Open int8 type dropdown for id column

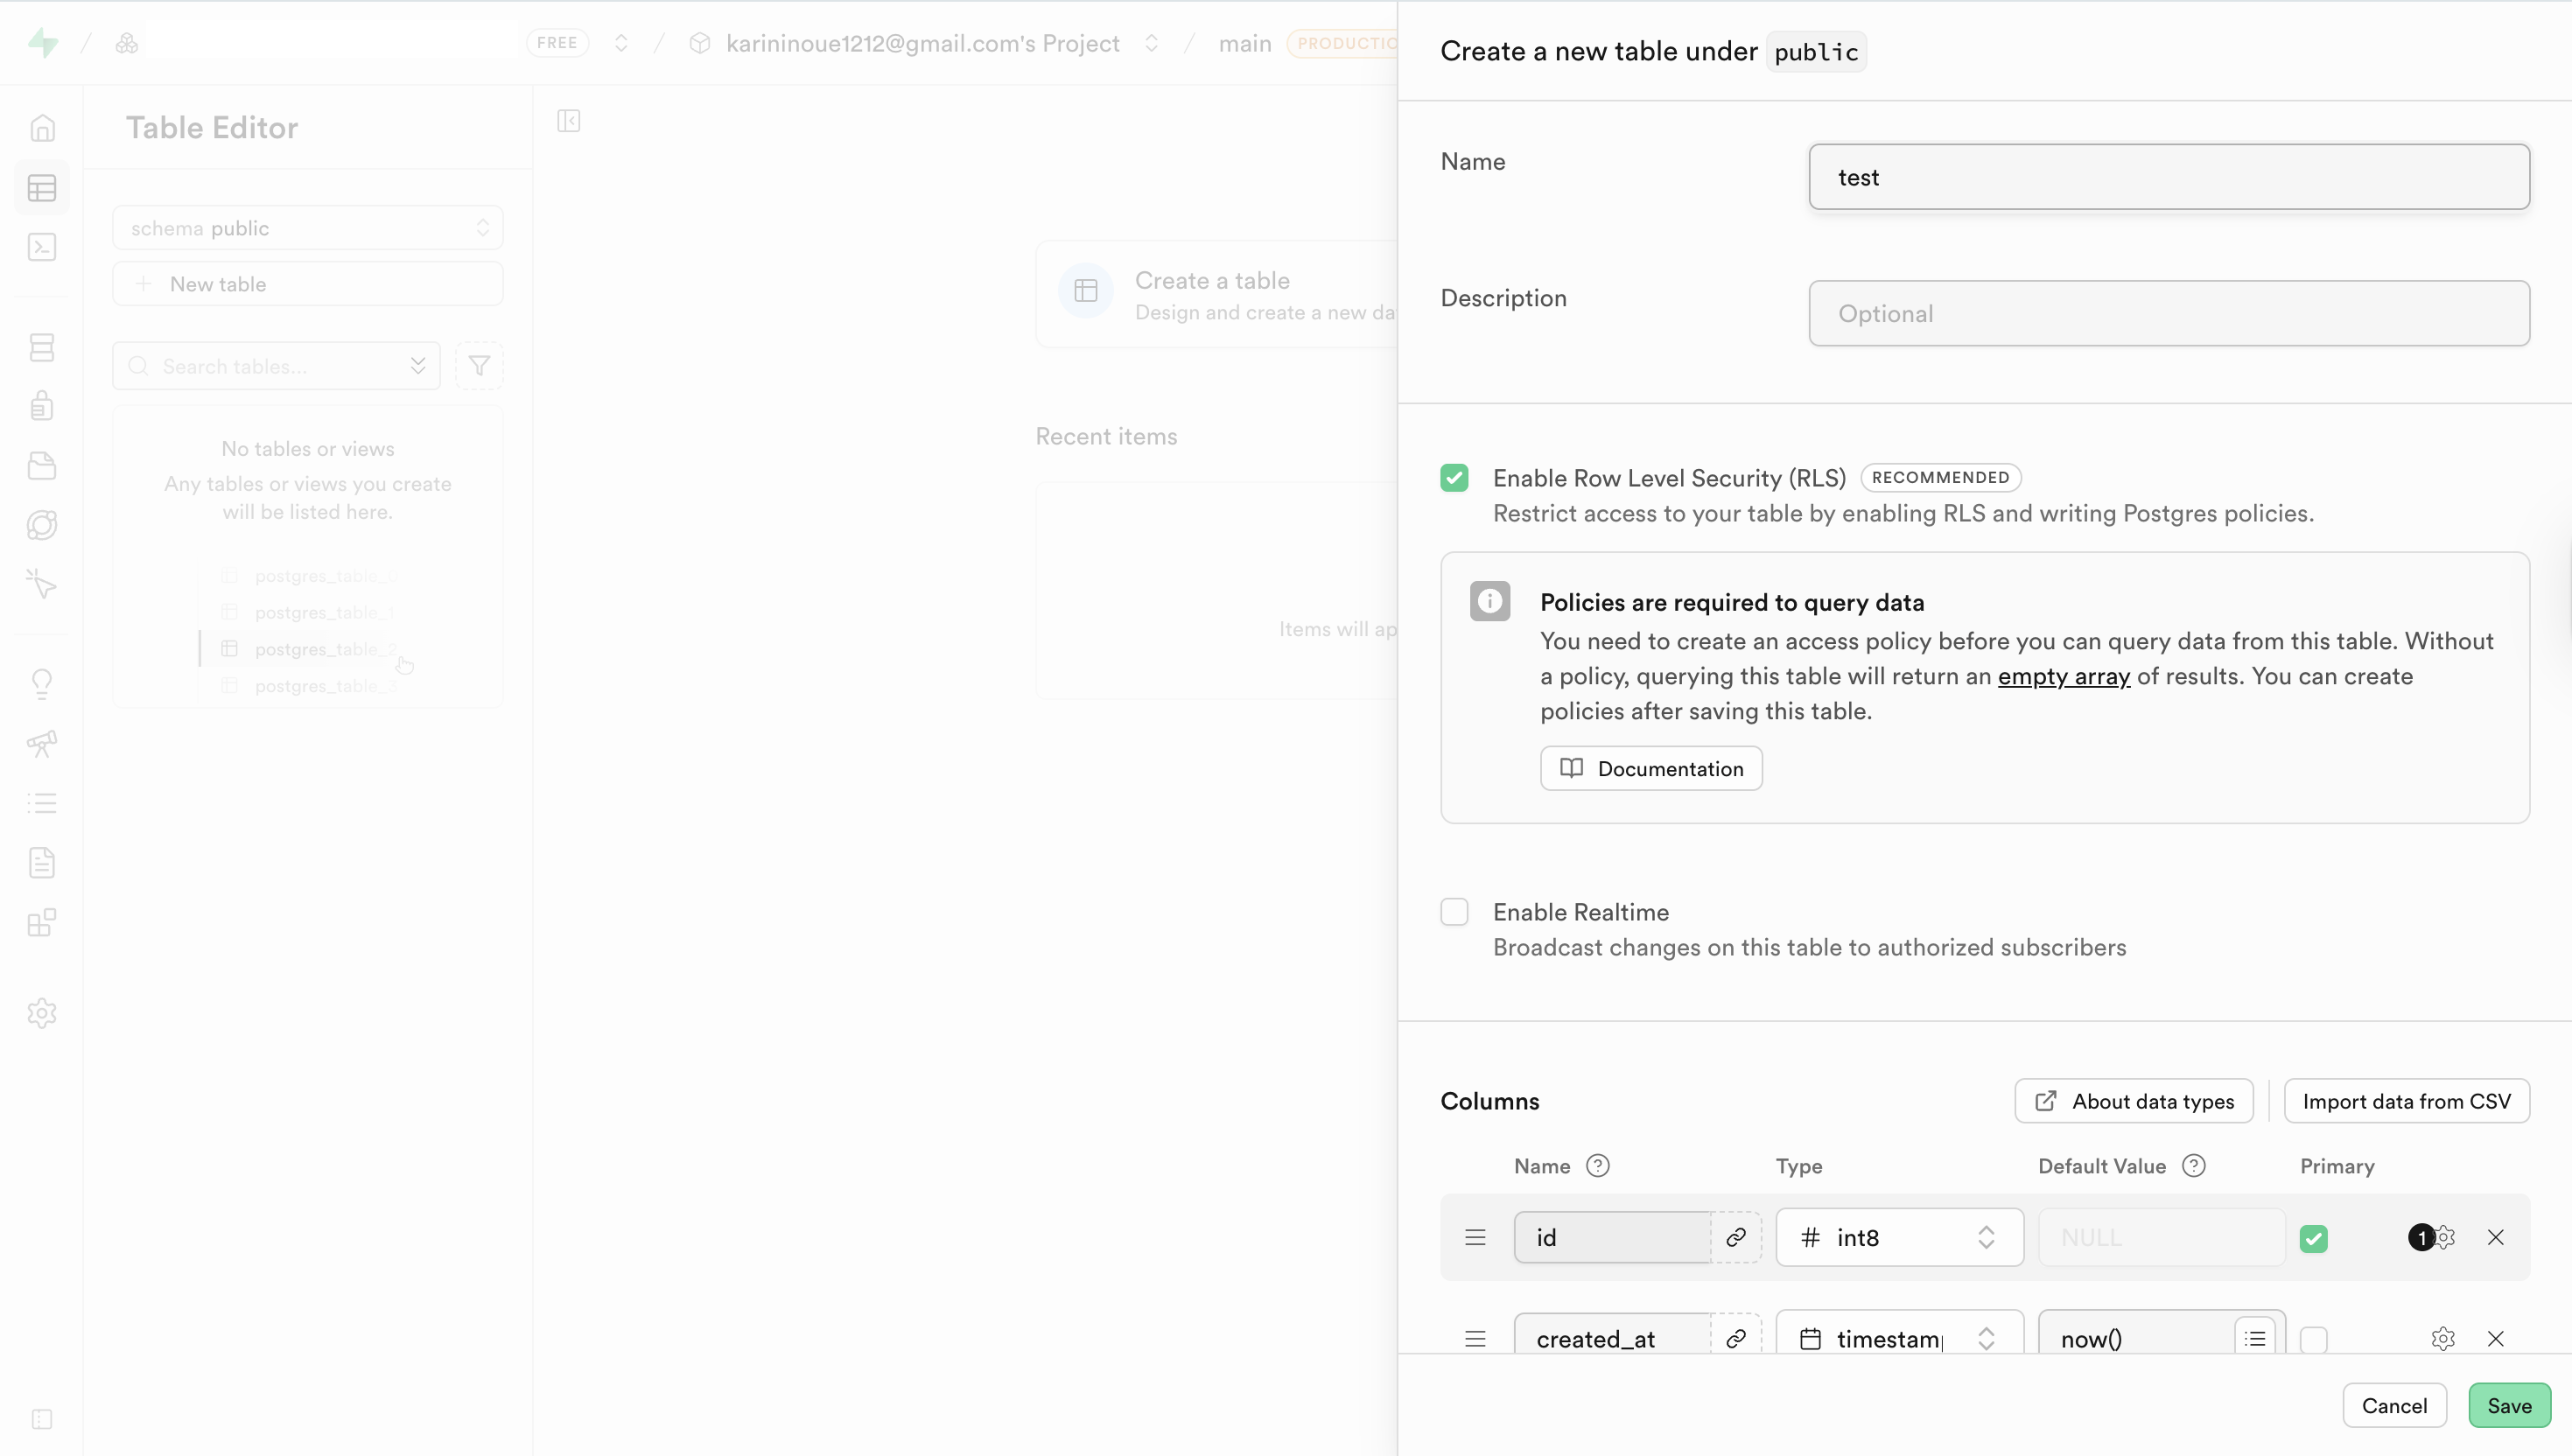click(1899, 1237)
